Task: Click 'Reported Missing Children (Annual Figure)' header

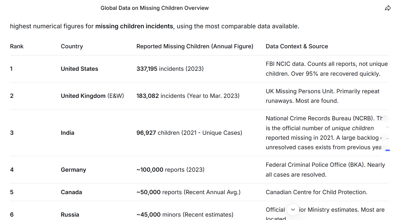Action: point(195,46)
